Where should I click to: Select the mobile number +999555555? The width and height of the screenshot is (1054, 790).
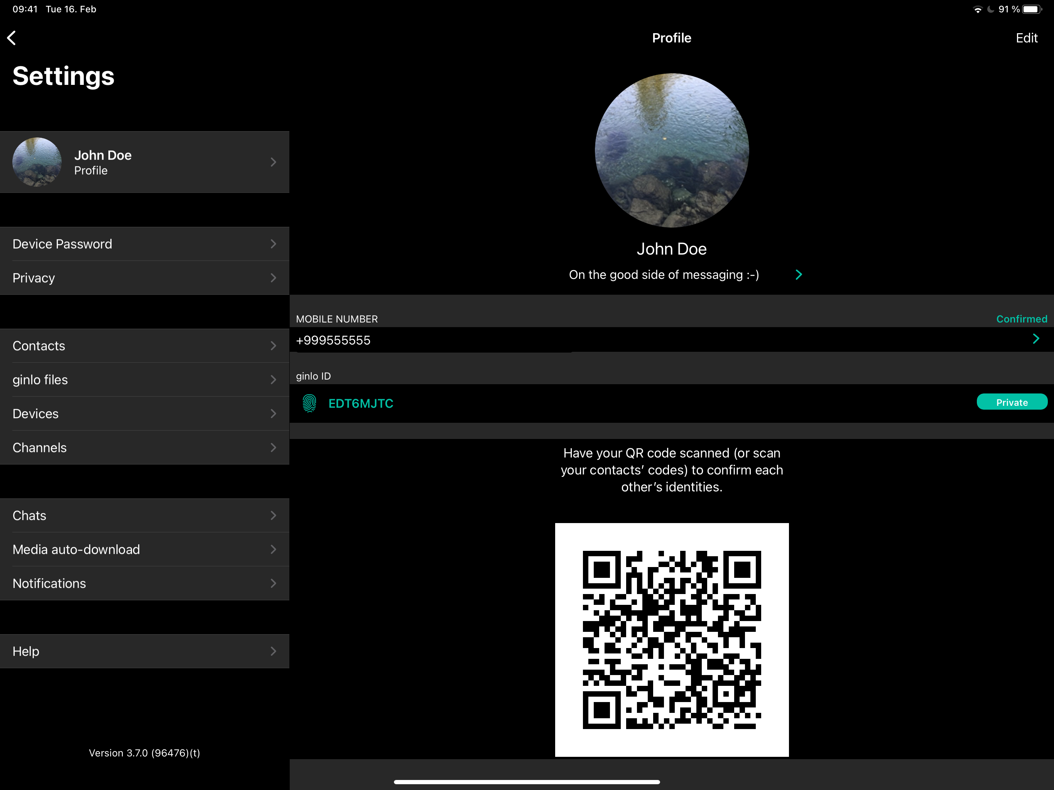click(333, 340)
